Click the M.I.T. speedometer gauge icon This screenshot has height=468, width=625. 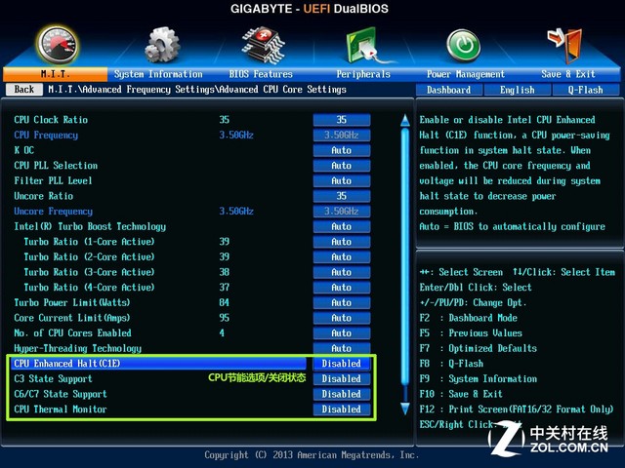click(x=57, y=46)
